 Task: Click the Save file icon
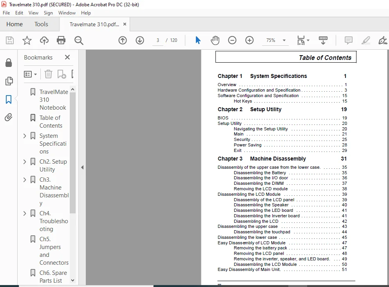pos(10,40)
